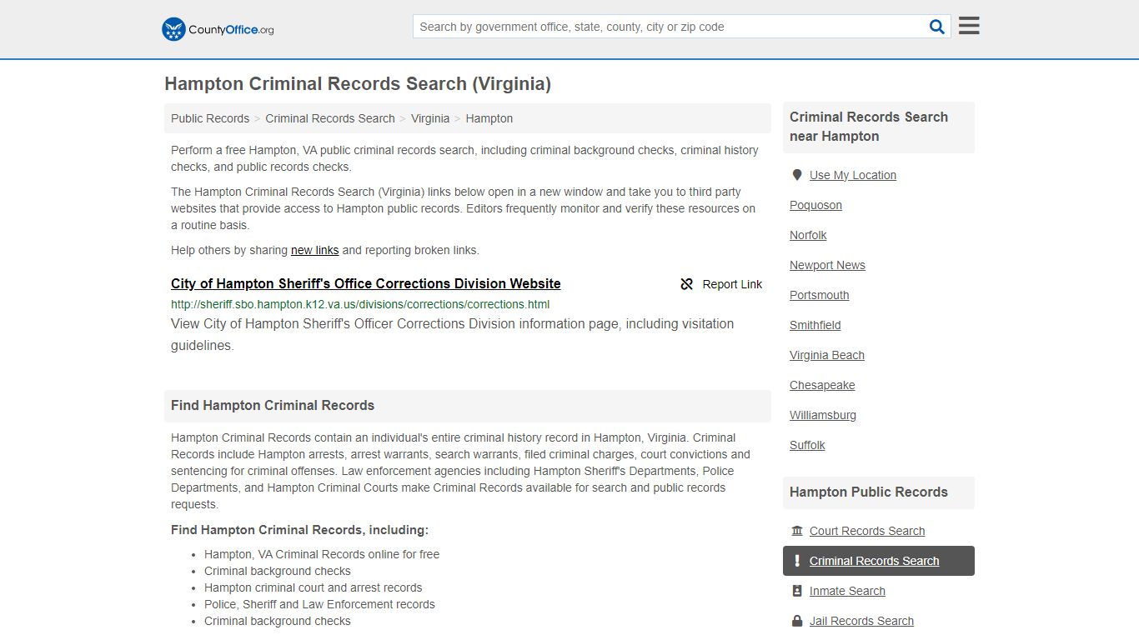Click the Report Link text

pyautogui.click(x=732, y=284)
